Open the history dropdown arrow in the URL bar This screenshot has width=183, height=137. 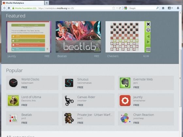(117, 8)
